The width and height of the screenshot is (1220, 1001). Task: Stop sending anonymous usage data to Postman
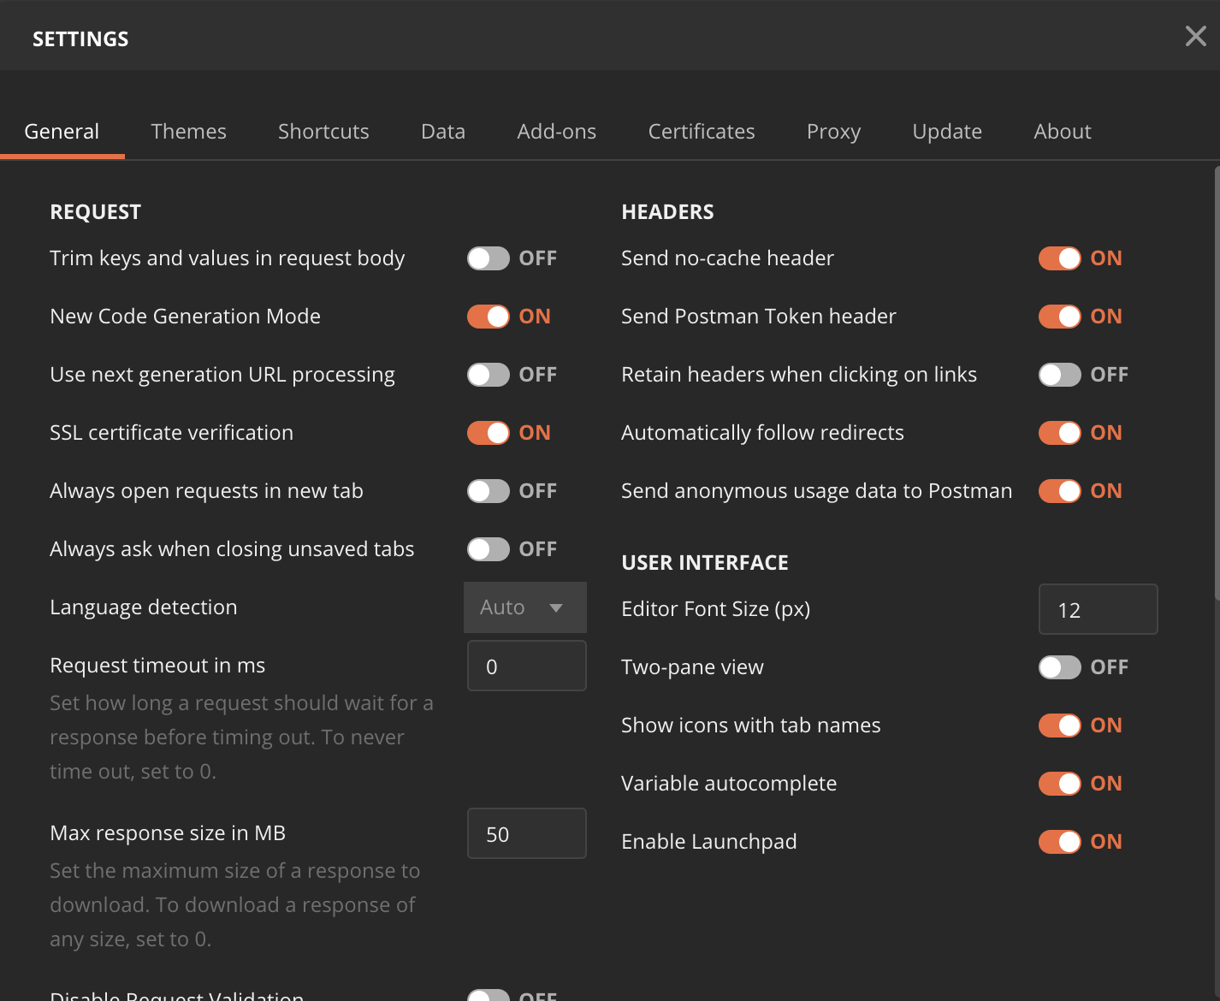point(1058,490)
